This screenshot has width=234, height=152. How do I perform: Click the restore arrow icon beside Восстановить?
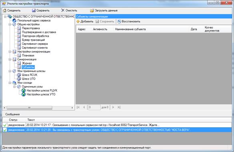pos(119,22)
